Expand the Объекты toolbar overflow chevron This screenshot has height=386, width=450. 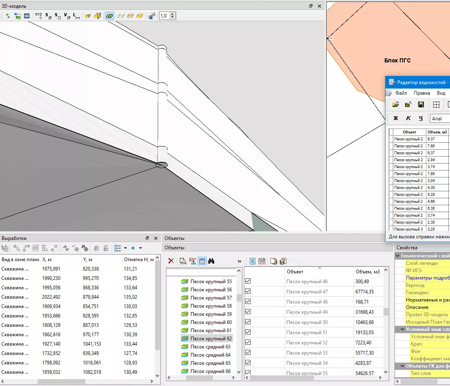(x=239, y=261)
